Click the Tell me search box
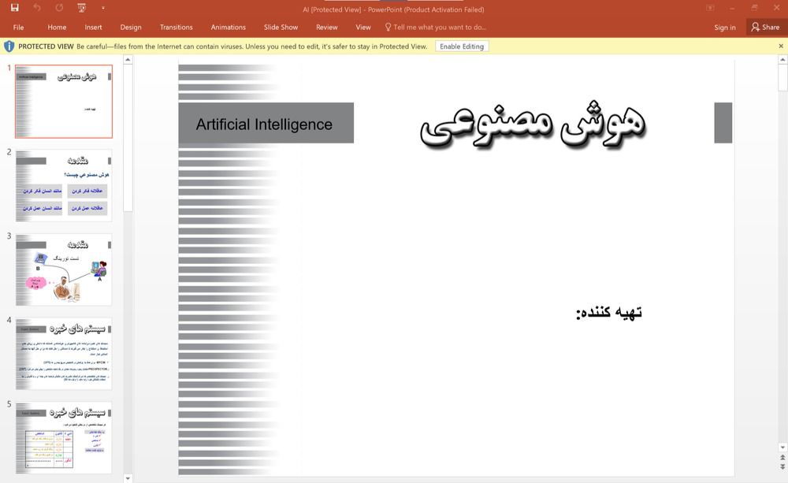 click(x=440, y=27)
